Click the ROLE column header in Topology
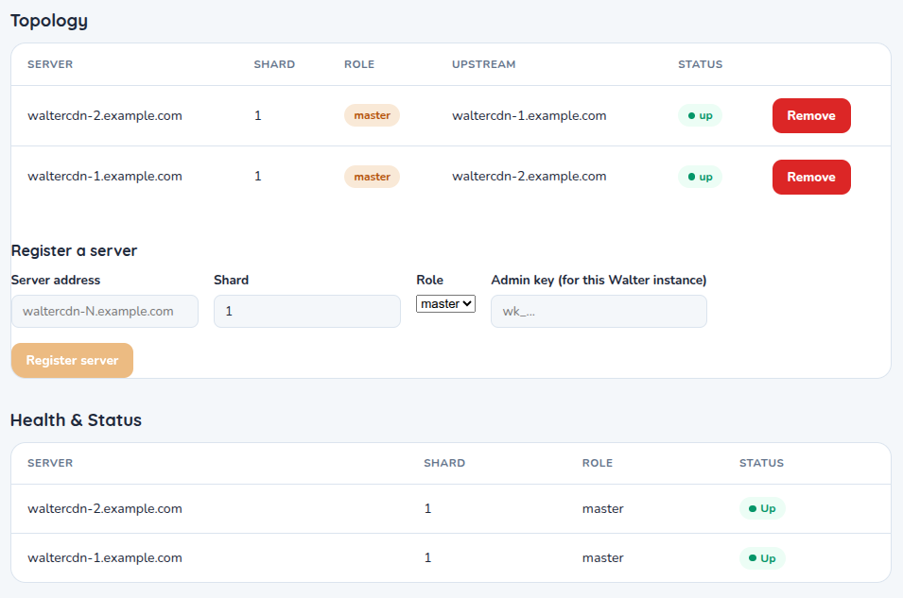 (x=359, y=64)
